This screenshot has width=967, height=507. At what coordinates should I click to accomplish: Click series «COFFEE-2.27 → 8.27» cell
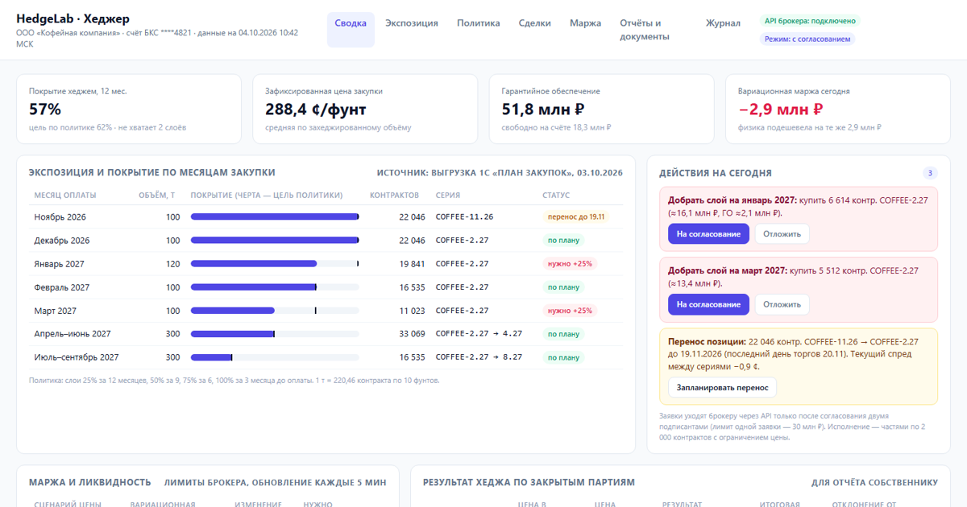point(479,357)
